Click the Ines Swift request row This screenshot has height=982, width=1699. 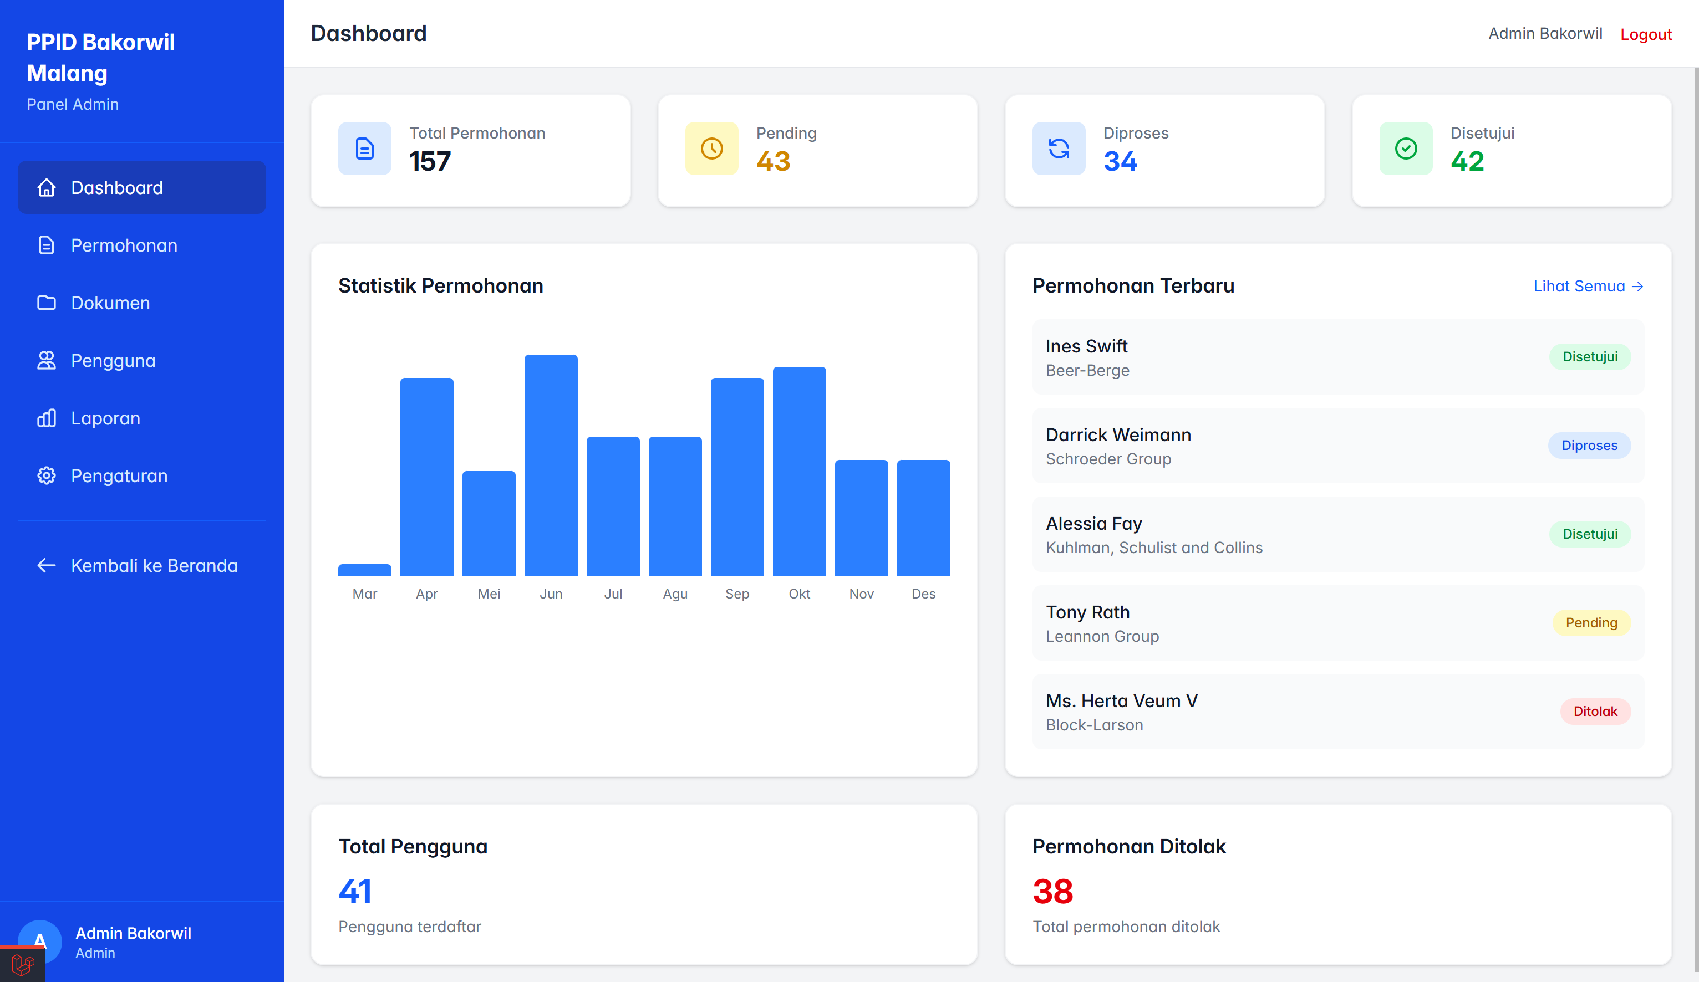click(1339, 357)
